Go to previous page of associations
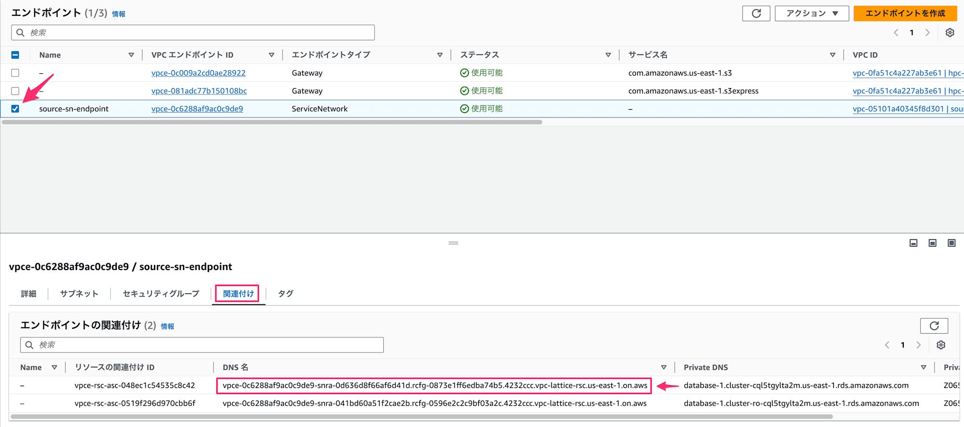 pyautogui.click(x=887, y=345)
